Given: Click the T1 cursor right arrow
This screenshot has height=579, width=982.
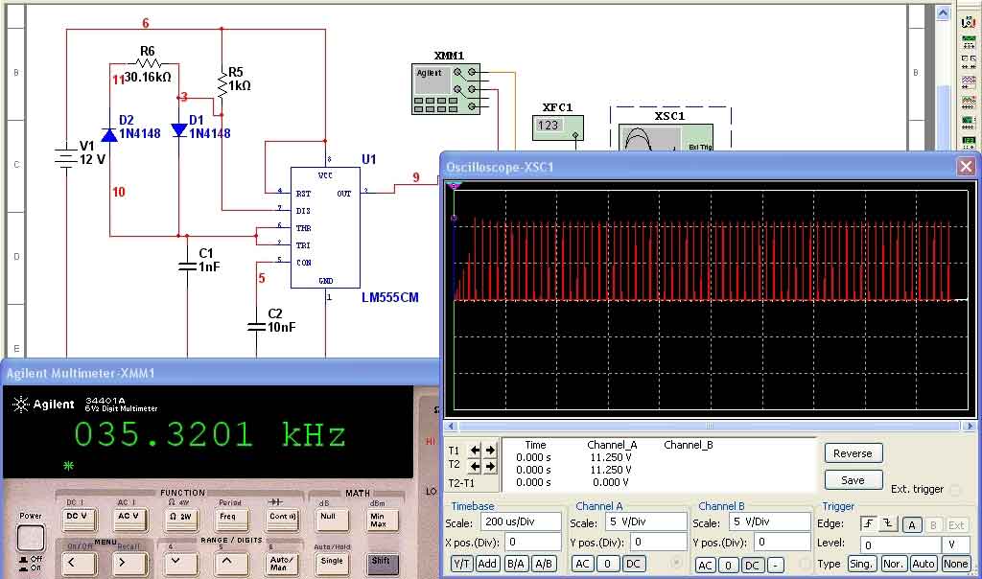Looking at the screenshot, I should pos(490,450).
